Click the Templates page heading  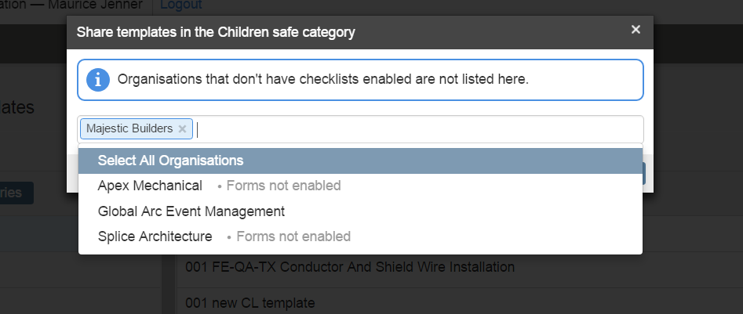click(x=17, y=108)
